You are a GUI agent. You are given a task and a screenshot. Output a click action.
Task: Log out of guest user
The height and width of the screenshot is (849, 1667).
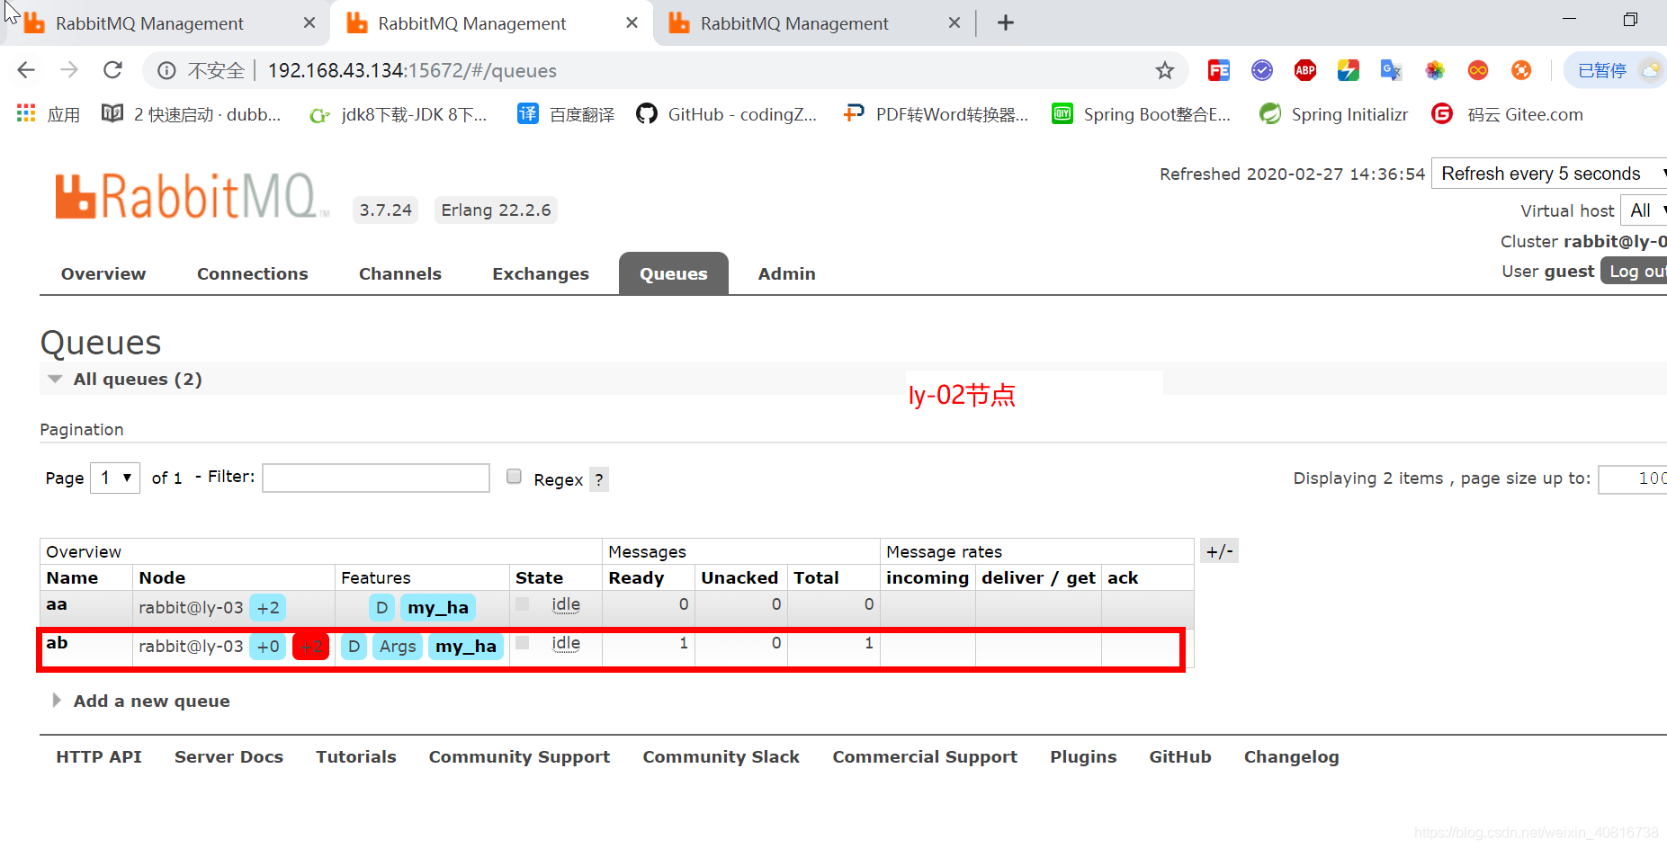1635,272
